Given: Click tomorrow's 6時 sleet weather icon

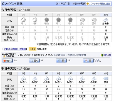Looking at the screenshot, I should coord(47,79).
